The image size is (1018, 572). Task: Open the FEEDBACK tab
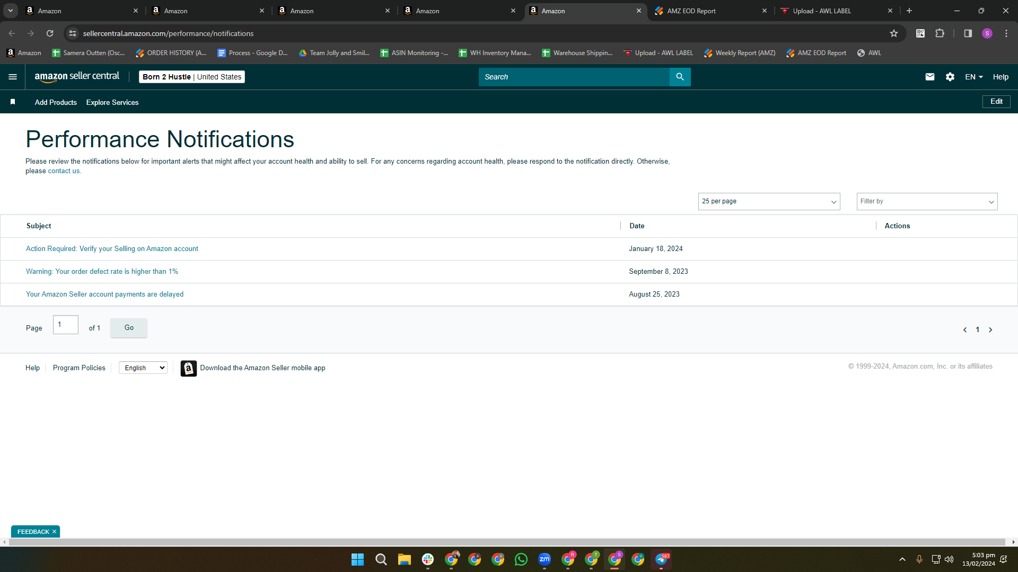click(x=33, y=532)
